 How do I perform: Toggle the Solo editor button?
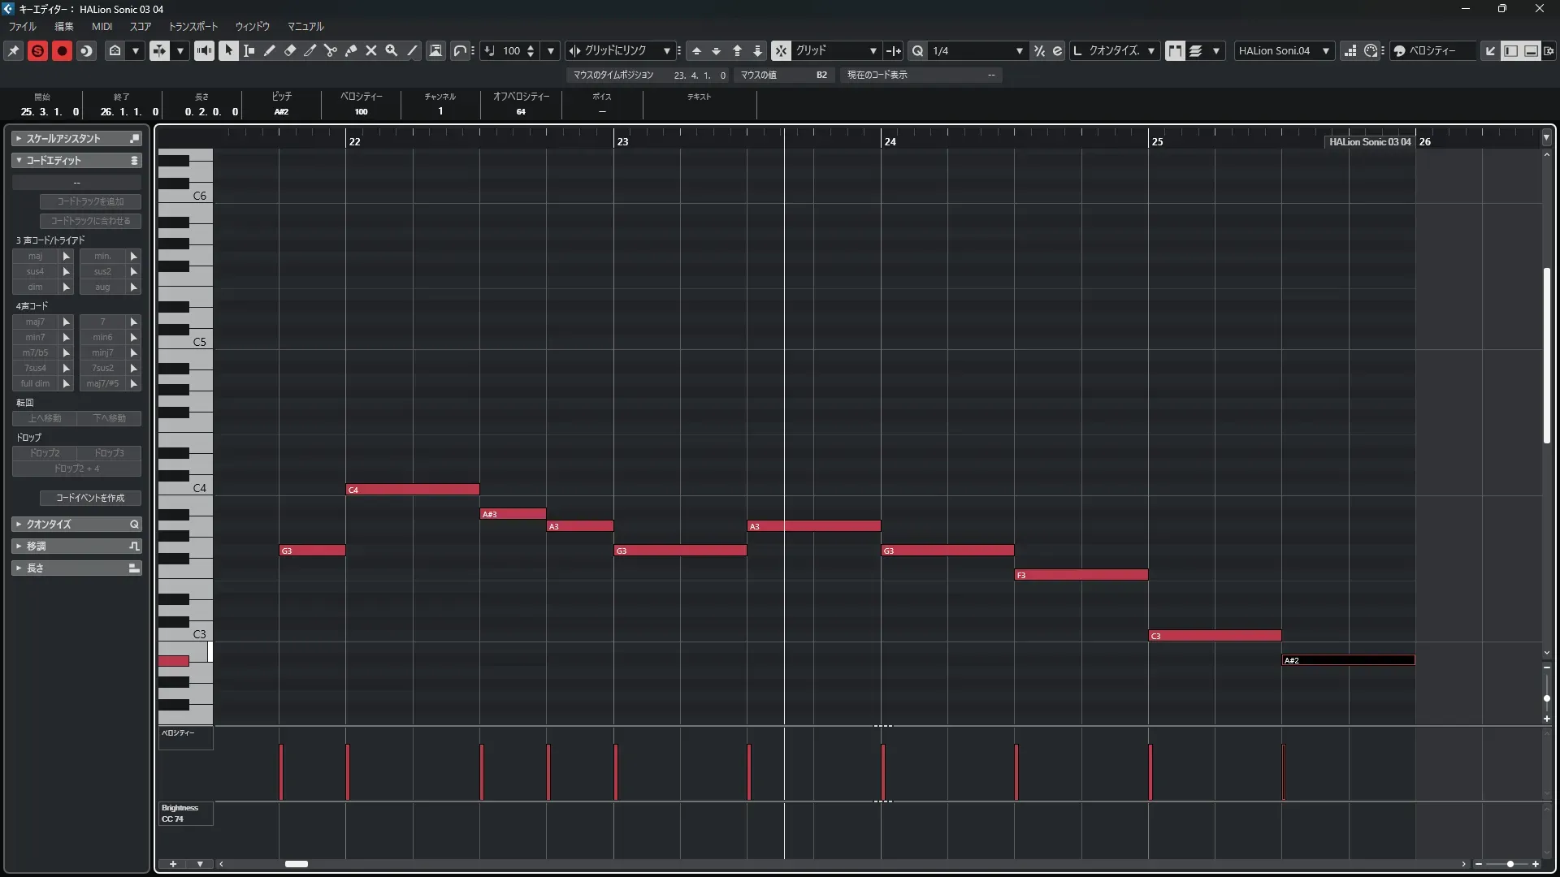point(37,50)
